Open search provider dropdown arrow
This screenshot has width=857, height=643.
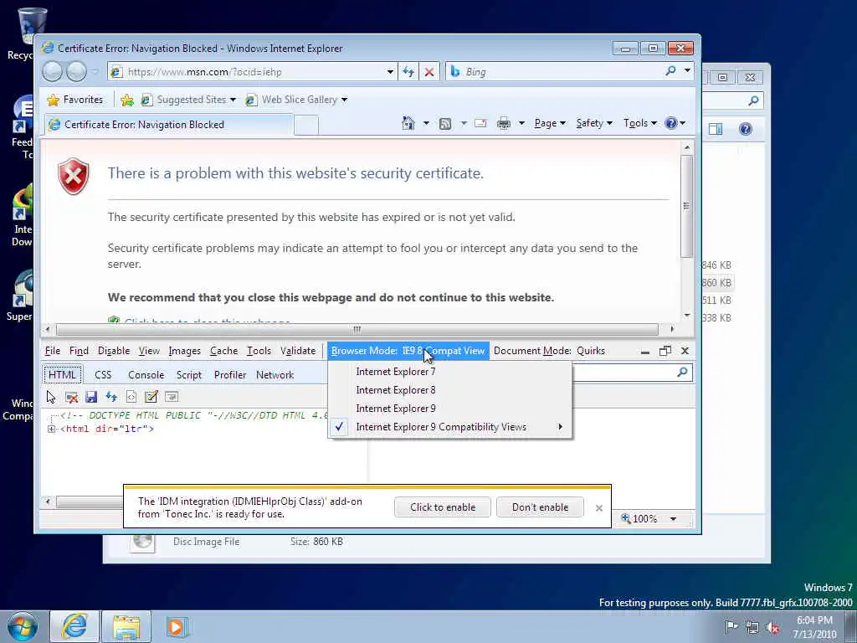pyautogui.click(x=687, y=71)
